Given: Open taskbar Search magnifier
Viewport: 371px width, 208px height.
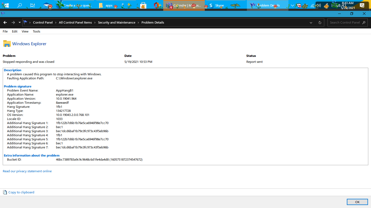Looking at the screenshot, I should click(20, 5).
